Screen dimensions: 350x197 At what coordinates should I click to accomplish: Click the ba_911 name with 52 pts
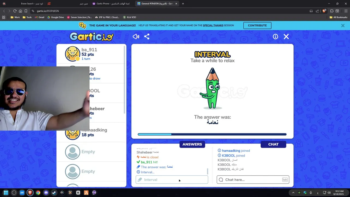click(89, 50)
